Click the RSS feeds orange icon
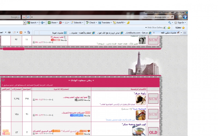Viewport: 218px width, 136px height. tap(20, 32)
